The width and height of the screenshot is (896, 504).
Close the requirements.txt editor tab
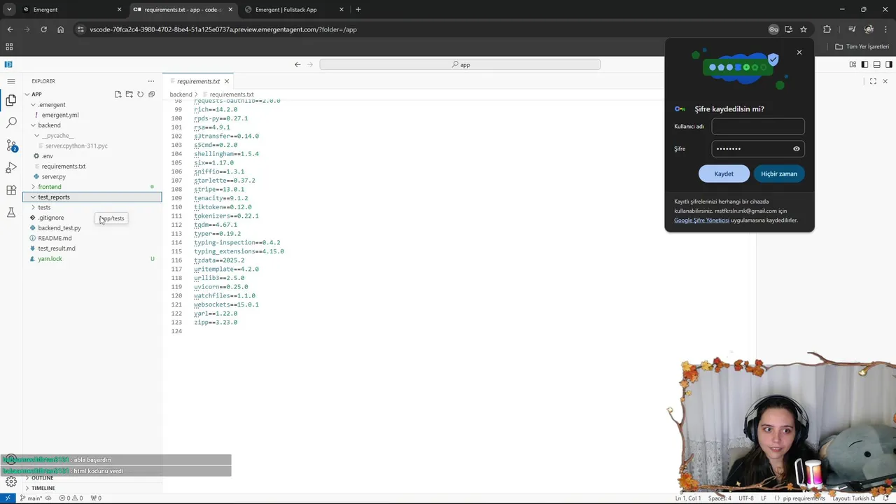[226, 81]
